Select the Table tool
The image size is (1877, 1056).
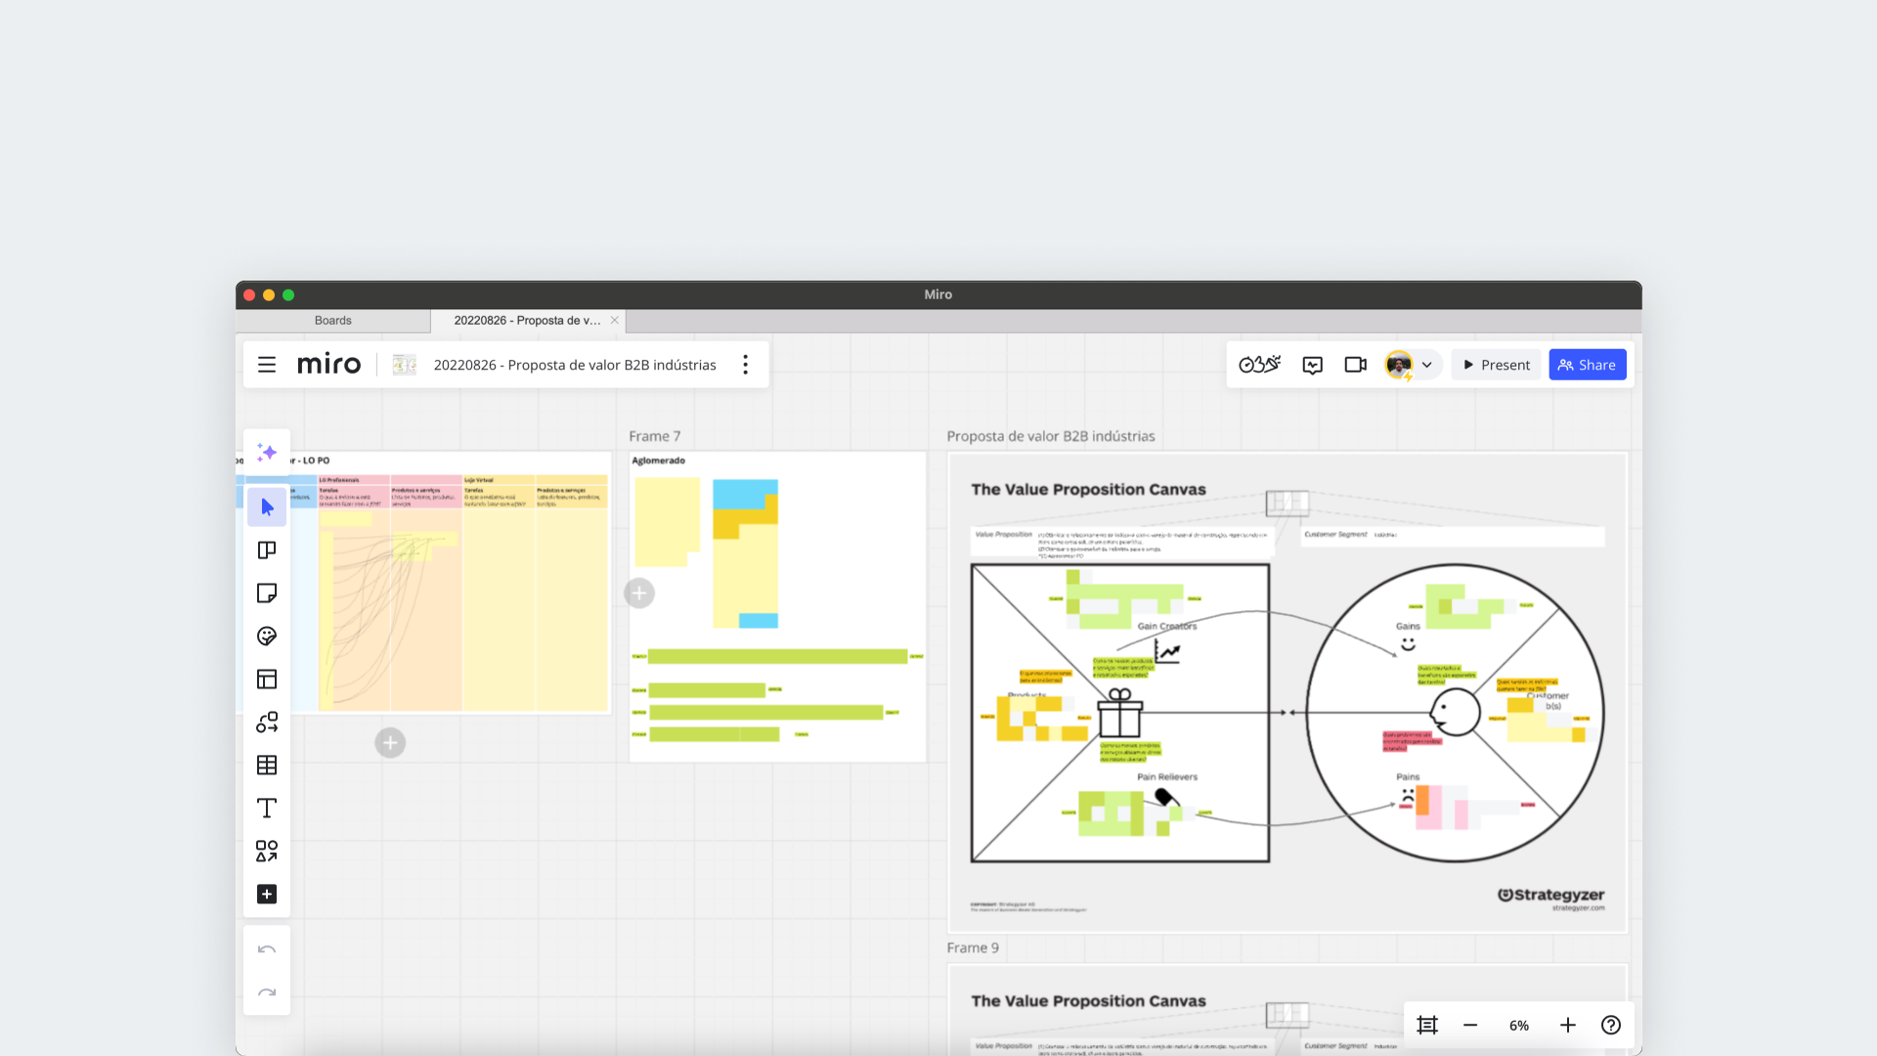(267, 766)
